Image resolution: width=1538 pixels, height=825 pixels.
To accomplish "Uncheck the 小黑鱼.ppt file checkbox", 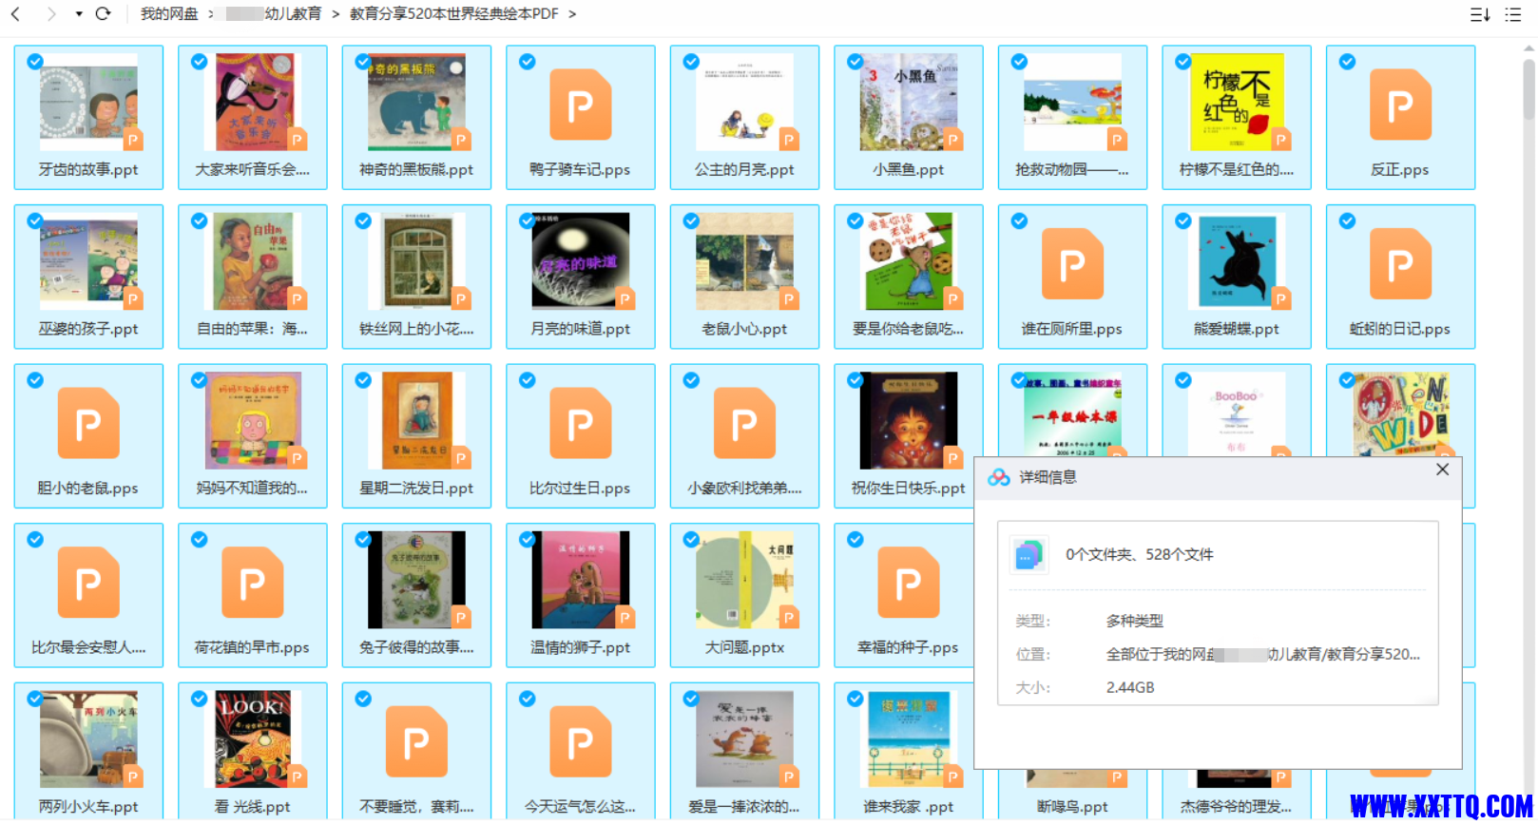I will coord(855,62).
